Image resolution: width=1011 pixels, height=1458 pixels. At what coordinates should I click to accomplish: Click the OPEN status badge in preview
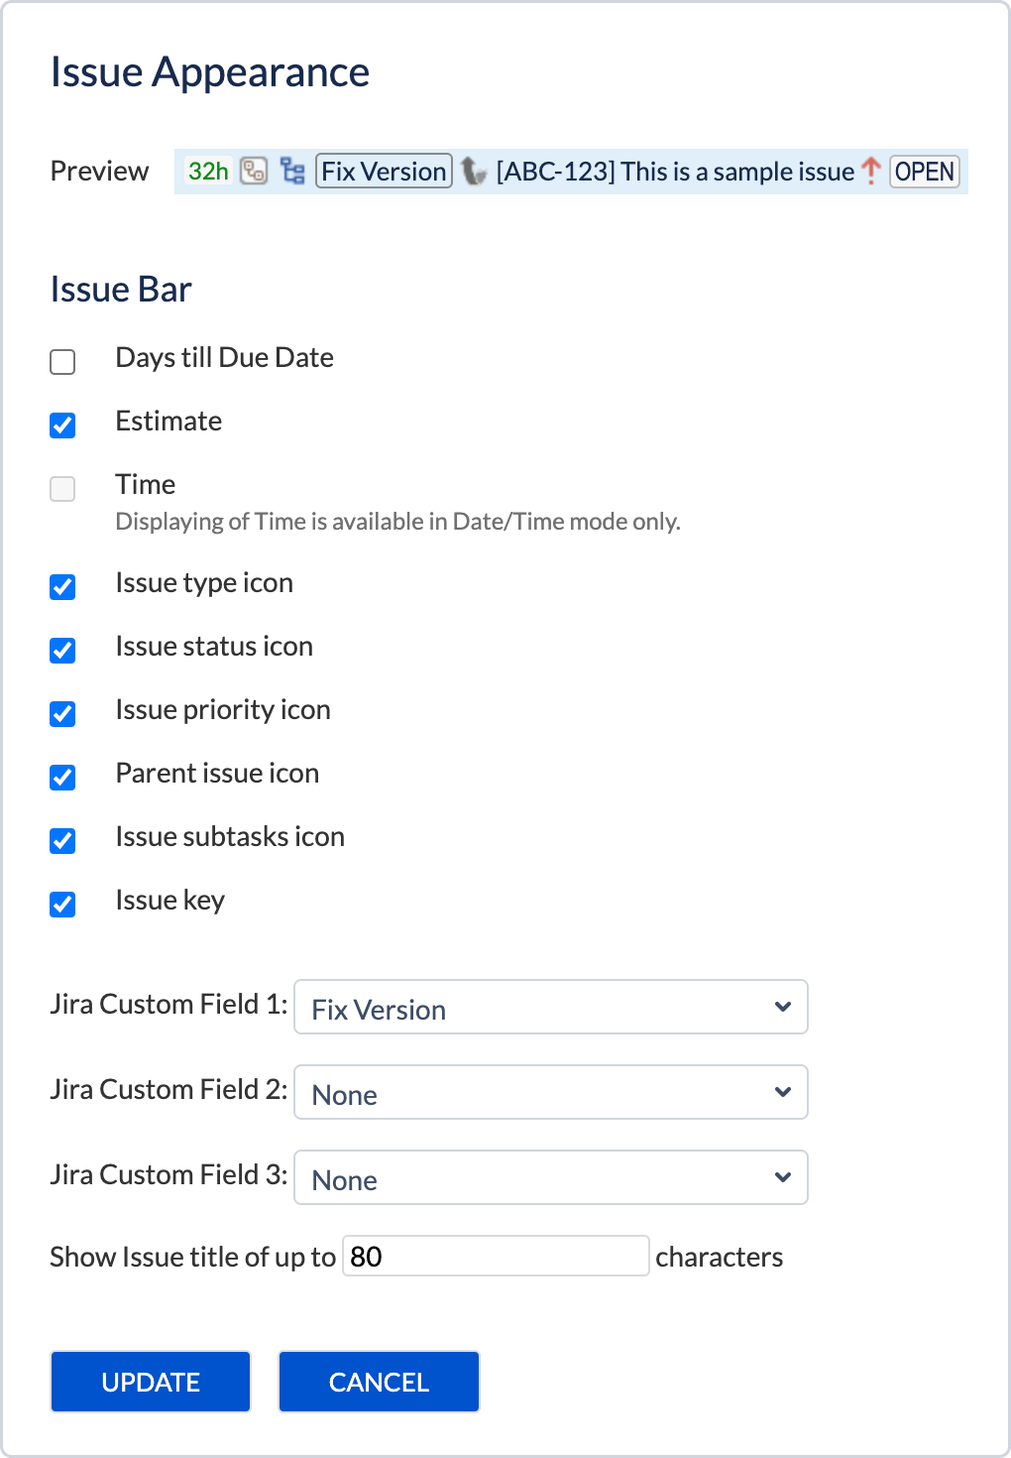coord(924,172)
